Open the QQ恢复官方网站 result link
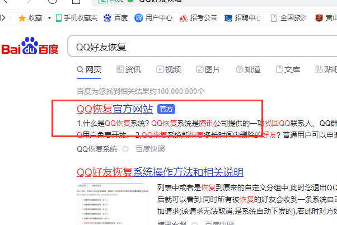 click(115, 109)
